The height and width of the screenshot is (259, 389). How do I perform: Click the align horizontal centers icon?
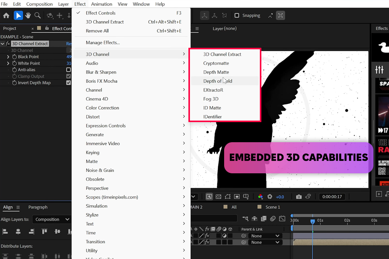tap(18, 232)
